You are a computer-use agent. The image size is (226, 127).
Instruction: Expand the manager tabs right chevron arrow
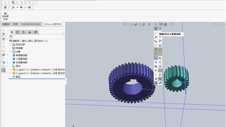(64, 32)
